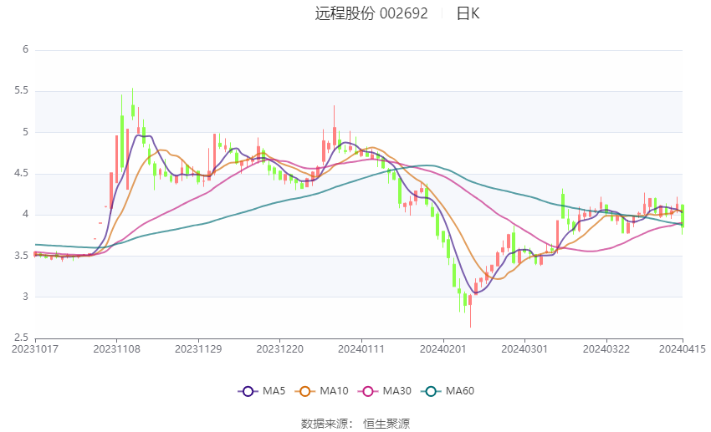Image resolution: width=711 pixels, height=432 pixels.
Task: Click the 5.5 price axis label
Action: 21,90
